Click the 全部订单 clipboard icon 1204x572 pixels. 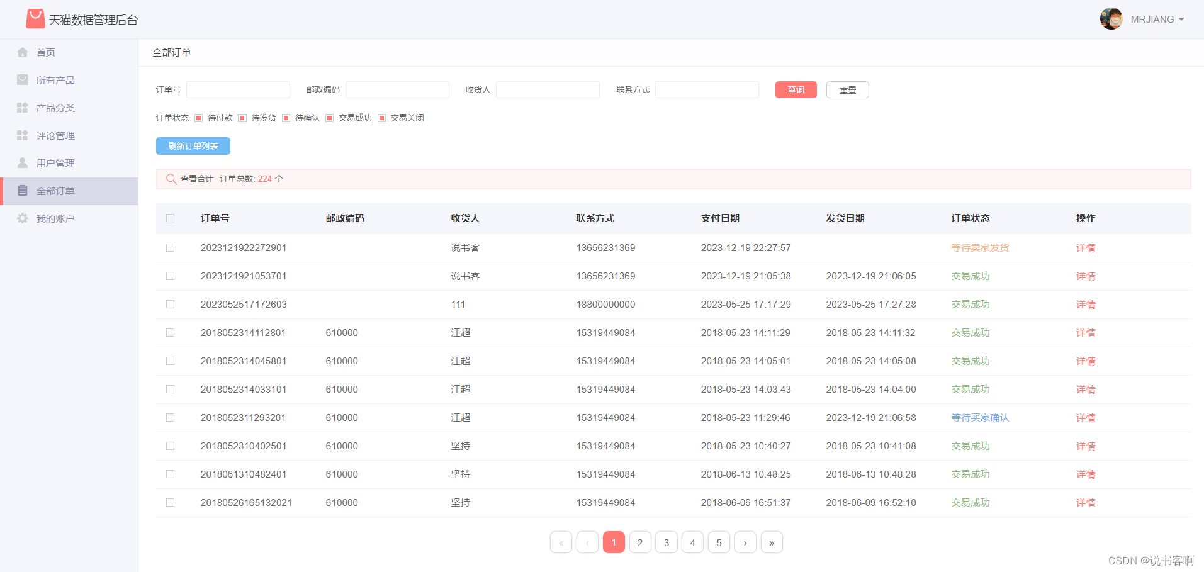23,191
